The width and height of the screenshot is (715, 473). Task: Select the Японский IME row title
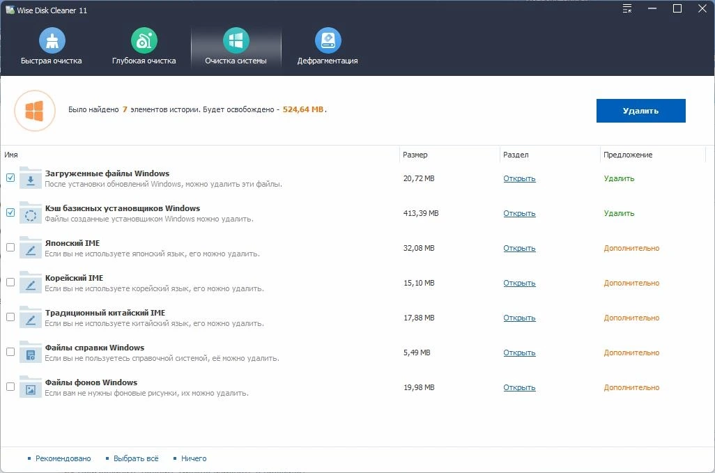click(72, 243)
